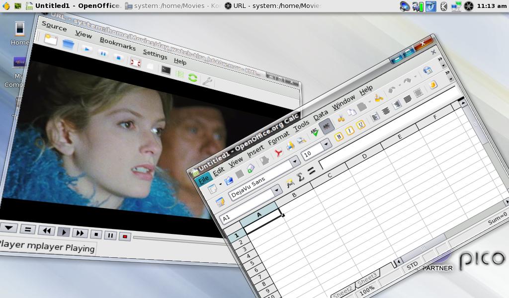509x298 pixels.
Task: Toggle Underline formatting in Calc
Action: (x=361, y=125)
